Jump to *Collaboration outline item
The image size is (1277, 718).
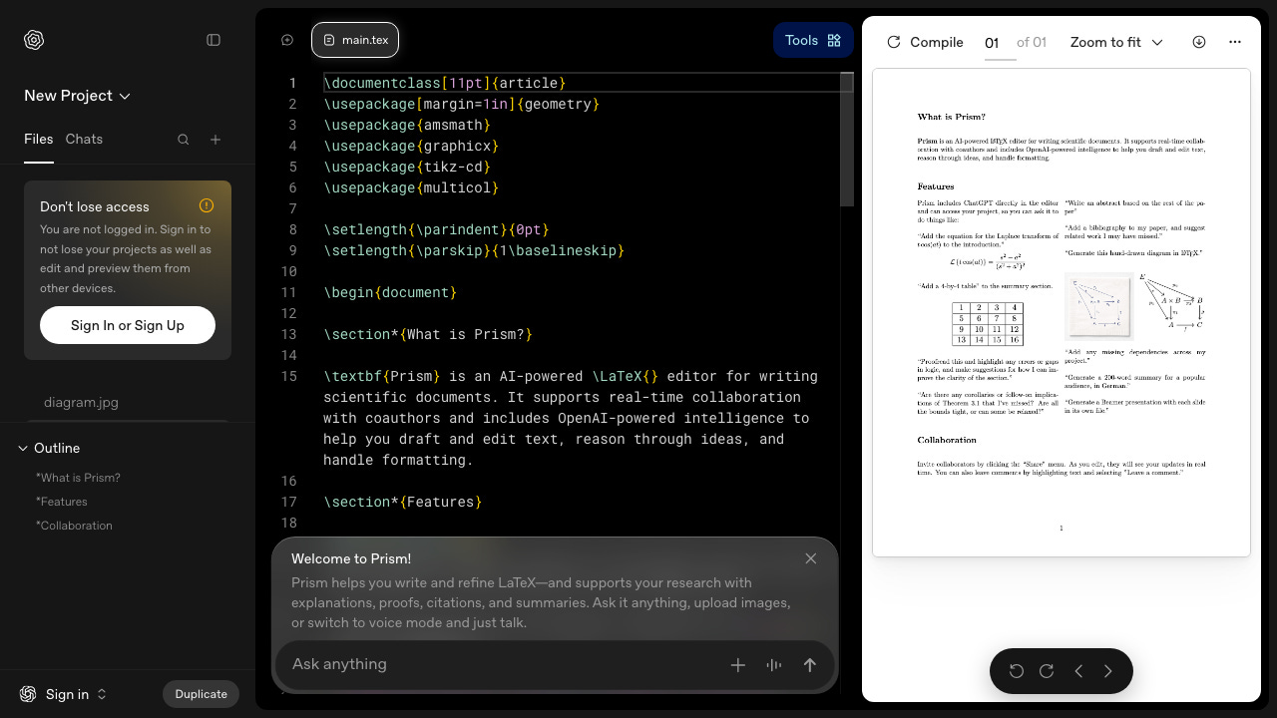point(74,526)
